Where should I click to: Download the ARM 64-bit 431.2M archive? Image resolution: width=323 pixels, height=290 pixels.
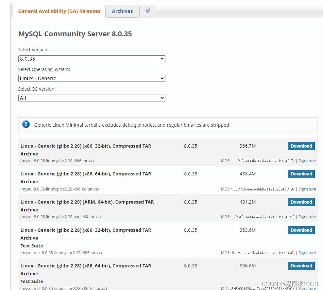[x=301, y=202]
